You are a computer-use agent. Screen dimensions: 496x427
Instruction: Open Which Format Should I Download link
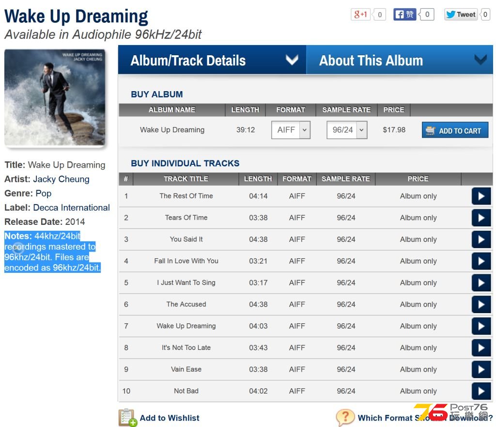[x=425, y=418]
